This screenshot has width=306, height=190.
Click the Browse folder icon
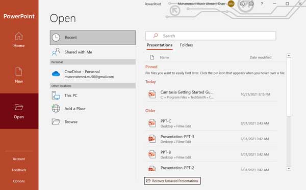point(56,122)
